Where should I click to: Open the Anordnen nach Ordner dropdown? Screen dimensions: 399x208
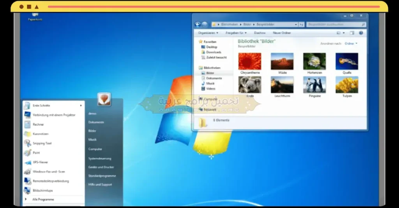[351, 43]
